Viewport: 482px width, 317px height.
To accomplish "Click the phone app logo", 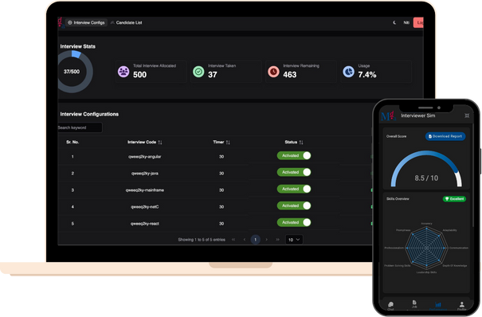I will coord(388,116).
